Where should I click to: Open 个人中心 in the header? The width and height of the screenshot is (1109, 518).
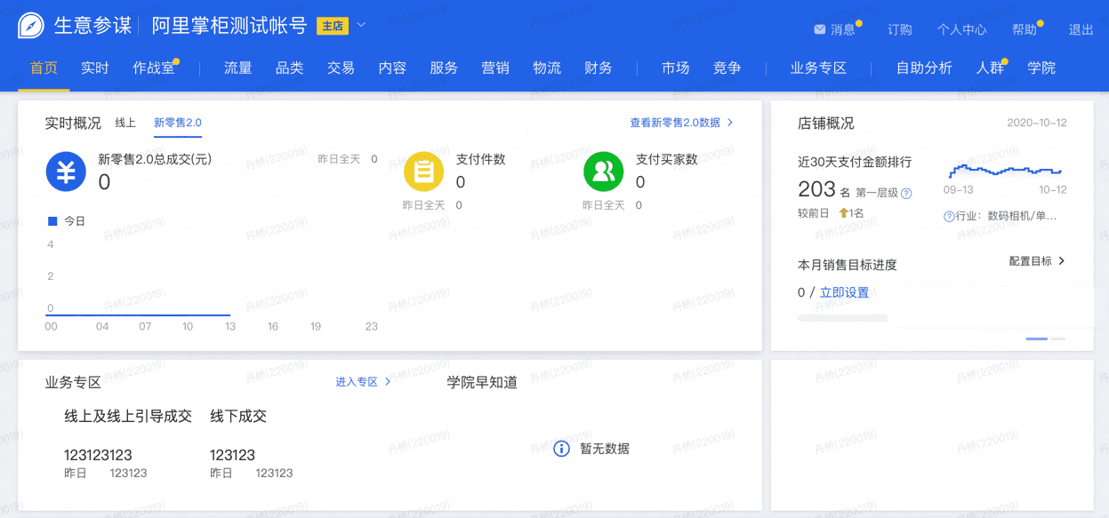[x=961, y=29]
